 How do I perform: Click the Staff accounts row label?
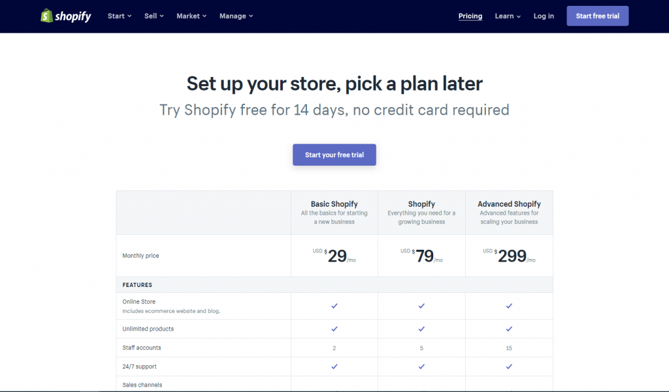pos(142,348)
